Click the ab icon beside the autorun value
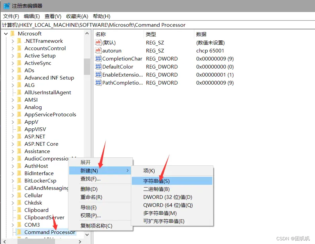This screenshot has width=315, height=244. tap(99, 50)
